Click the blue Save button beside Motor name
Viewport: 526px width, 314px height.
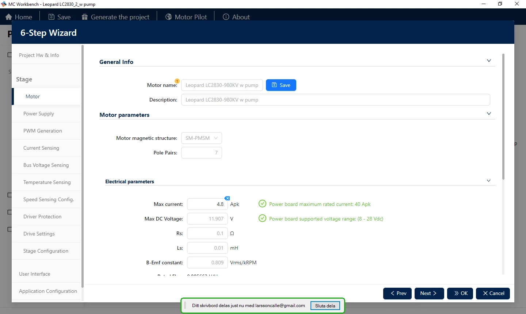281,85
